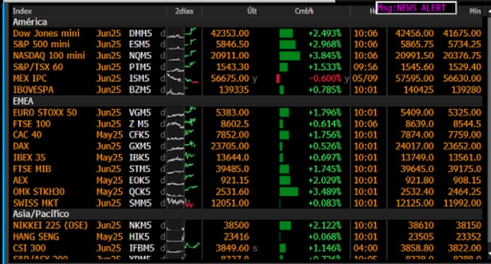This screenshot has height=264, width=491.
Task: Open the MEX IPC sparkline with red drop
Action: tap(182, 79)
